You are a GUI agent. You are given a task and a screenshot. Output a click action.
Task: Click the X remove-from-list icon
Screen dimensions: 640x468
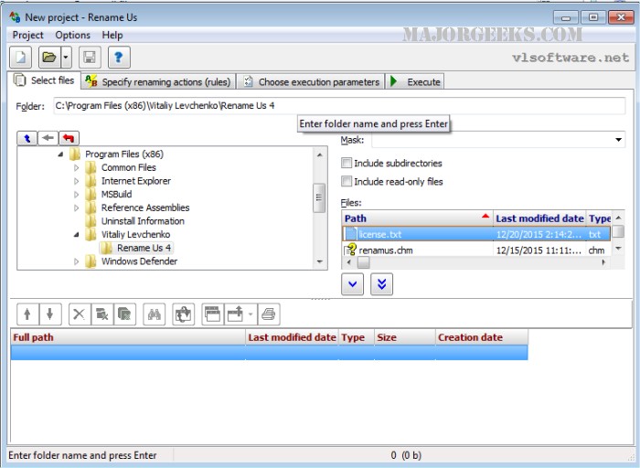click(79, 314)
